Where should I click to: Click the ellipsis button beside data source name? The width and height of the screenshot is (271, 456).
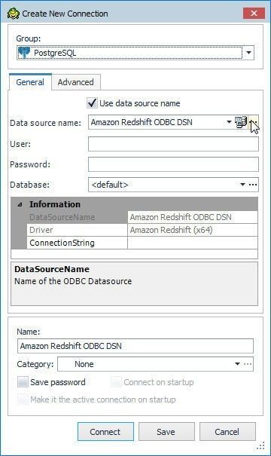(x=254, y=122)
